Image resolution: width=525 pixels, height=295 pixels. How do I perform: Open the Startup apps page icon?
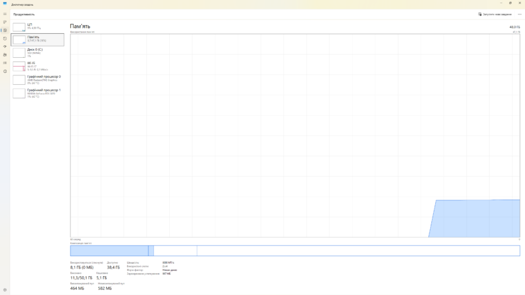tap(5, 46)
